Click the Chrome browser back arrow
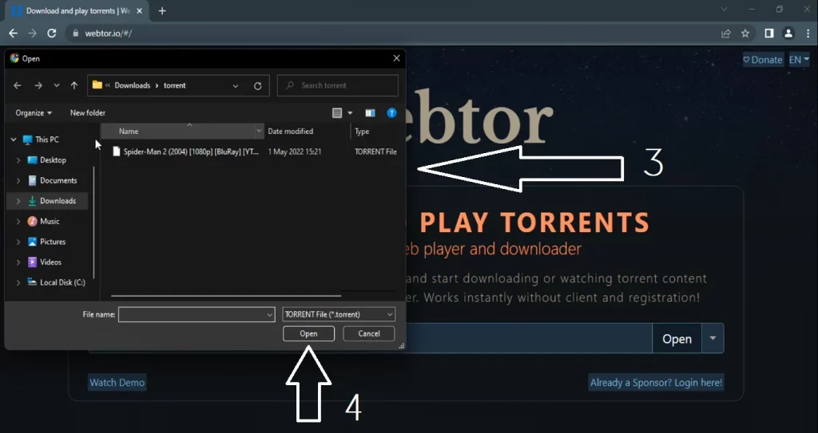 pyautogui.click(x=13, y=33)
